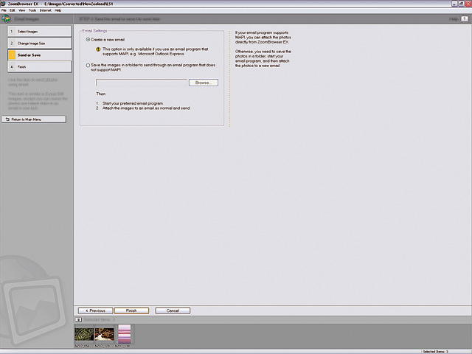Open the View menu
The height and width of the screenshot is (354, 472).
click(21, 10)
